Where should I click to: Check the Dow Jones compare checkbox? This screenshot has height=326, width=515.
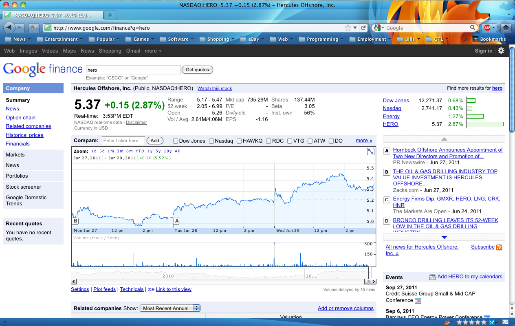point(176,141)
